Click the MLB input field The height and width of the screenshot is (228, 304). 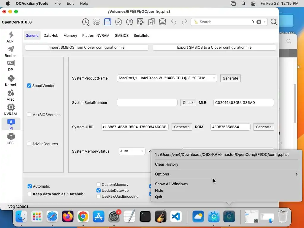(243, 102)
